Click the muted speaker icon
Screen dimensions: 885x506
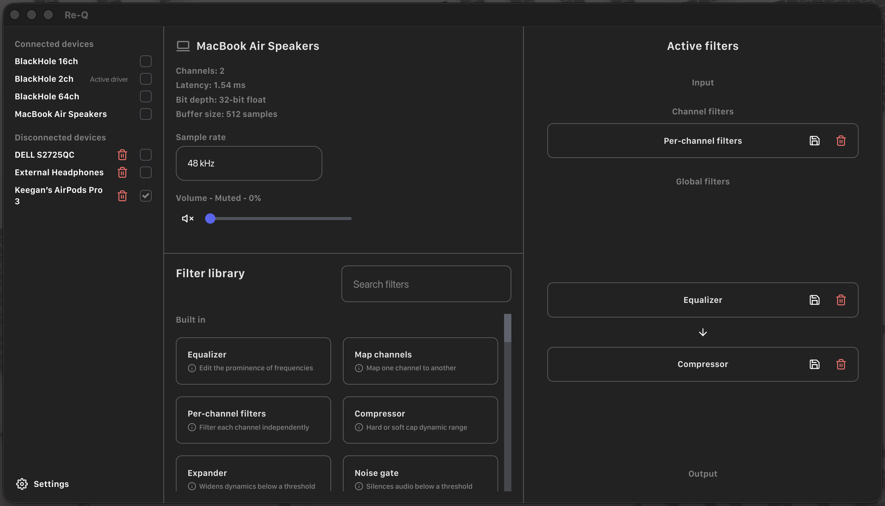pyautogui.click(x=188, y=219)
